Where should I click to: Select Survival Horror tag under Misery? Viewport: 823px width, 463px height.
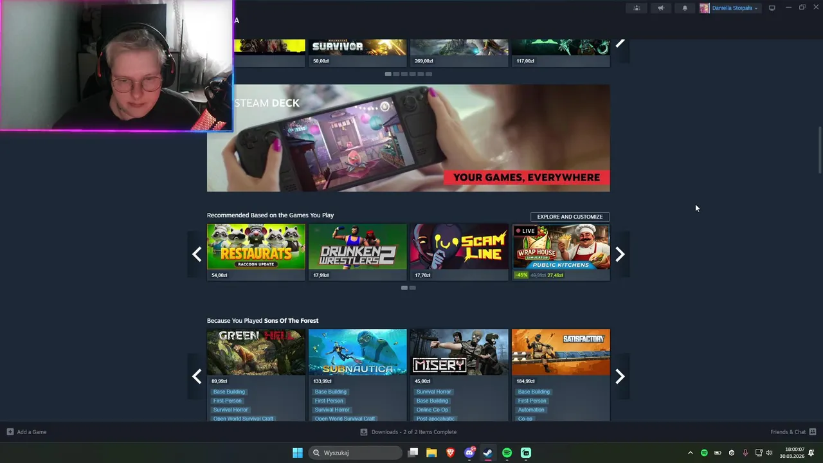pos(433,392)
